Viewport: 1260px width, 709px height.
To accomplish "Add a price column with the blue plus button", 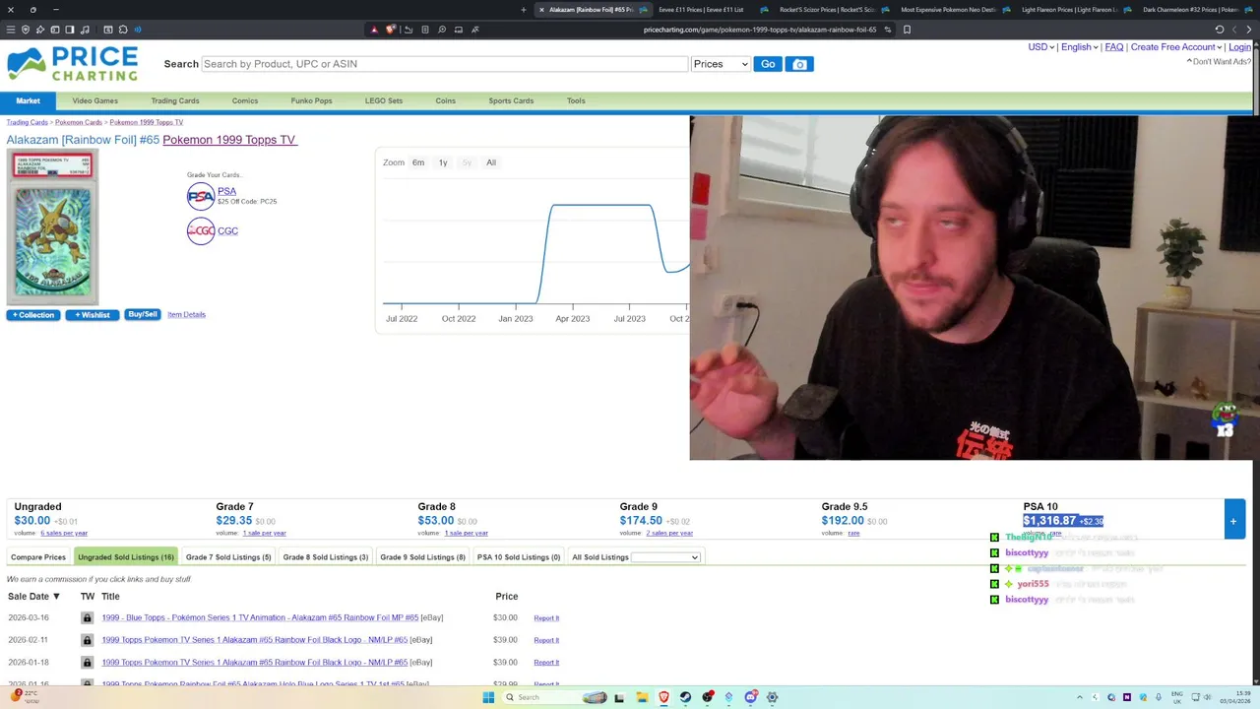I will coord(1233,521).
